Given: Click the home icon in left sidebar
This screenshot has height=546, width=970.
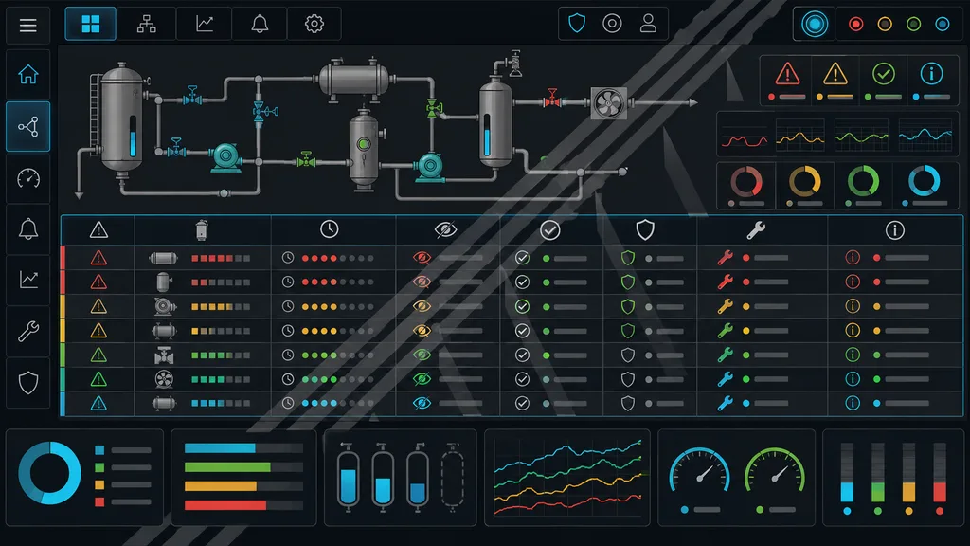Looking at the screenshot, I should click(x=27, y=74).
